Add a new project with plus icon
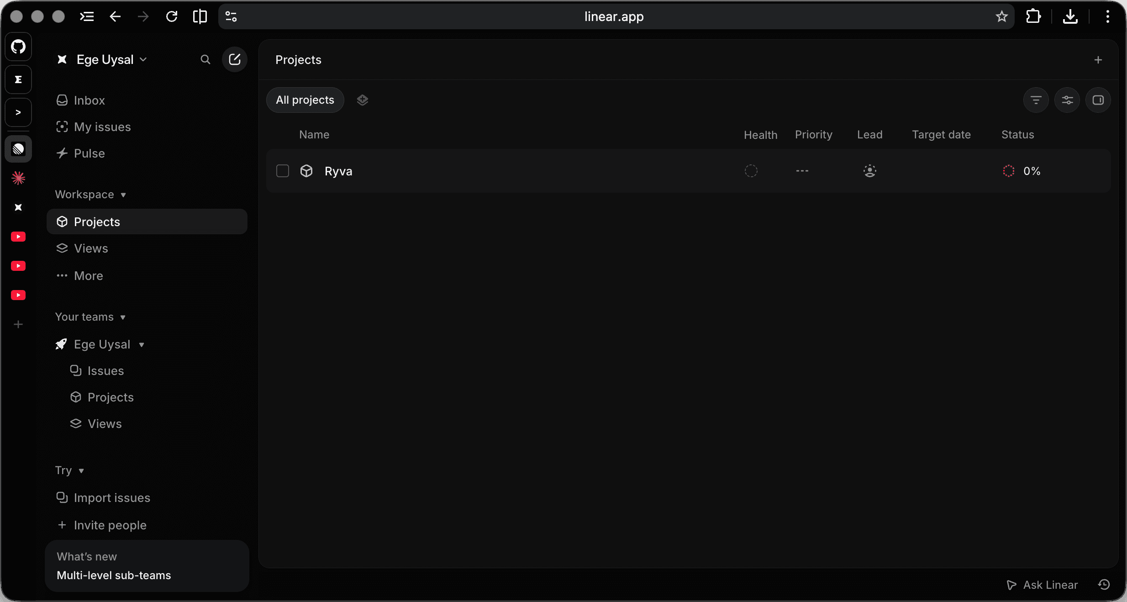This screenshot has height=602, width=1127. pyautogui.click(x=1098, y=60)
